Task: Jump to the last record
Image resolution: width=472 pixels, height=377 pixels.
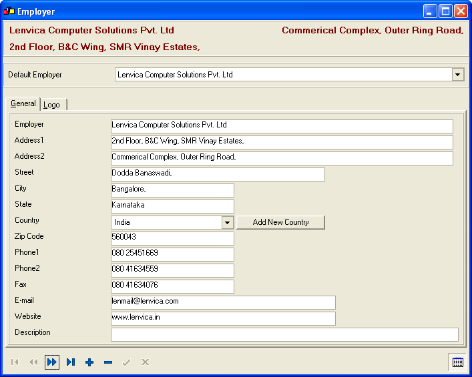Action: (x=71, y=362)
